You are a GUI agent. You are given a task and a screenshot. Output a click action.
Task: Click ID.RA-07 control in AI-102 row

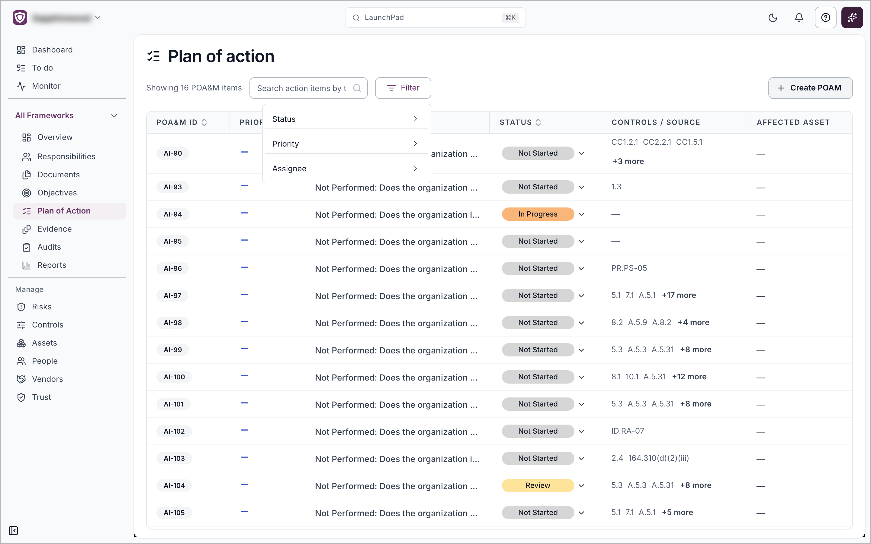coord(627,431)
